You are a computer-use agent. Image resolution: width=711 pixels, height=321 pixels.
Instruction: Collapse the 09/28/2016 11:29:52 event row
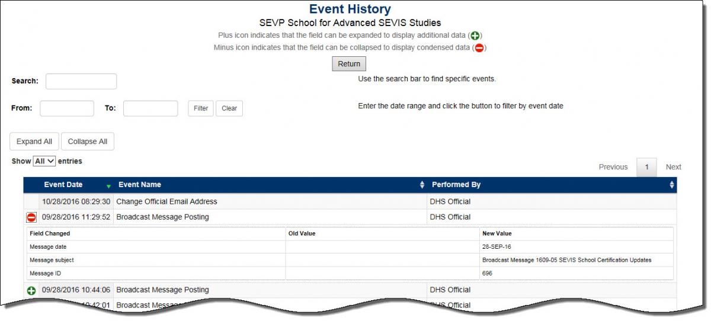pos(31,217)
